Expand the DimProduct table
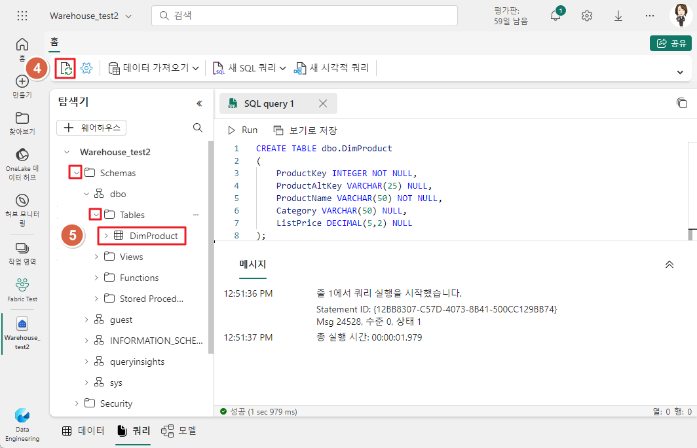 [106, 236]
